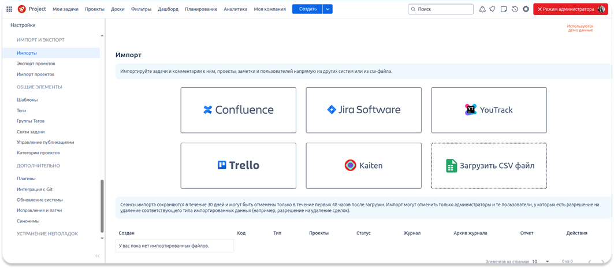
Task: Open the settings gear icon
Action: point(526,9)
